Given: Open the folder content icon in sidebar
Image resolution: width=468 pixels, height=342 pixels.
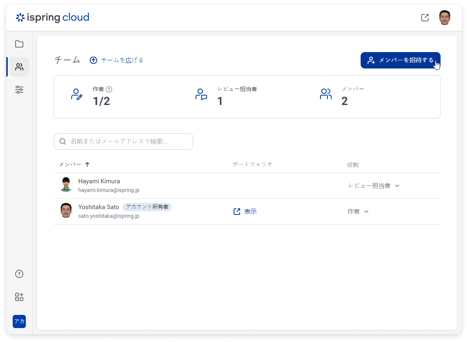Looking at the screenshot, I should point(19,44).
